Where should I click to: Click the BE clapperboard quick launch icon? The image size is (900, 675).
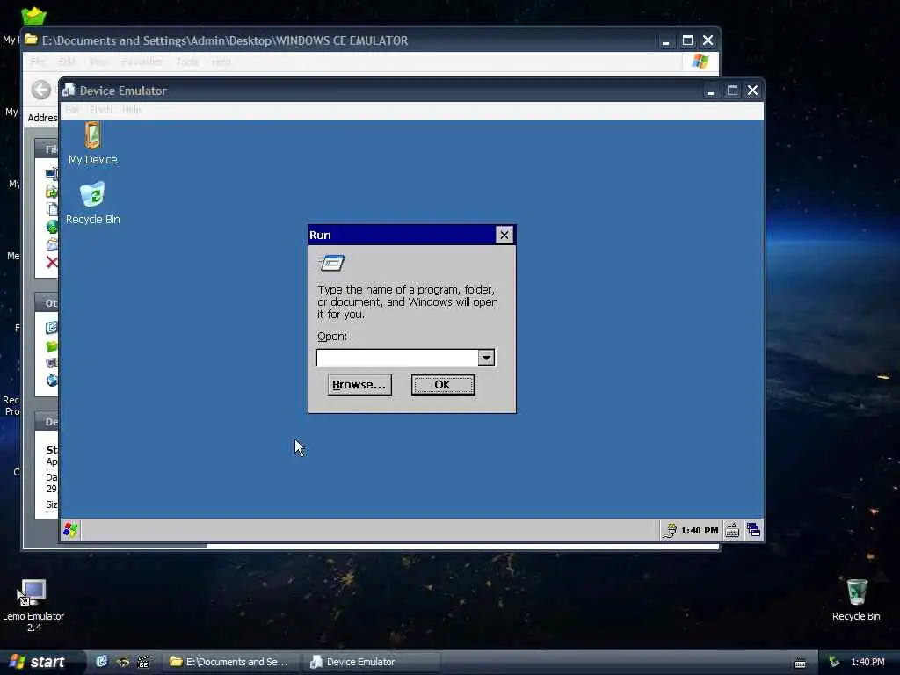point(143,662)
